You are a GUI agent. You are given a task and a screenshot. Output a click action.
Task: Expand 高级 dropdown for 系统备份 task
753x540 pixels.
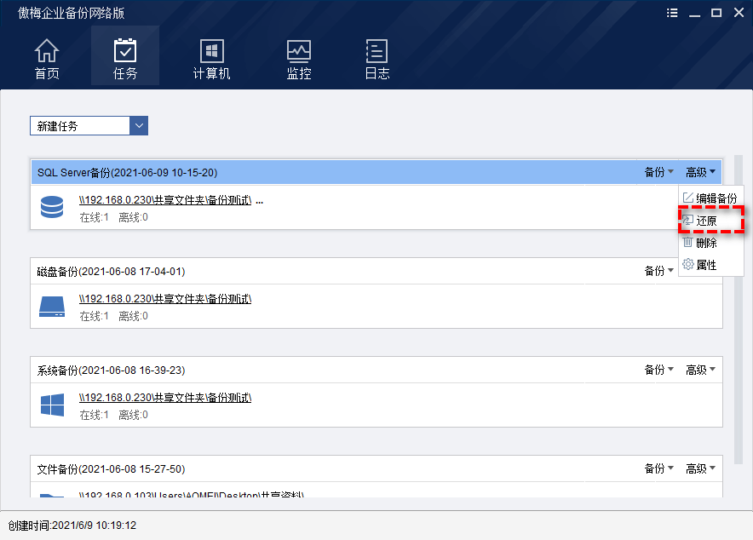point(700,370)
